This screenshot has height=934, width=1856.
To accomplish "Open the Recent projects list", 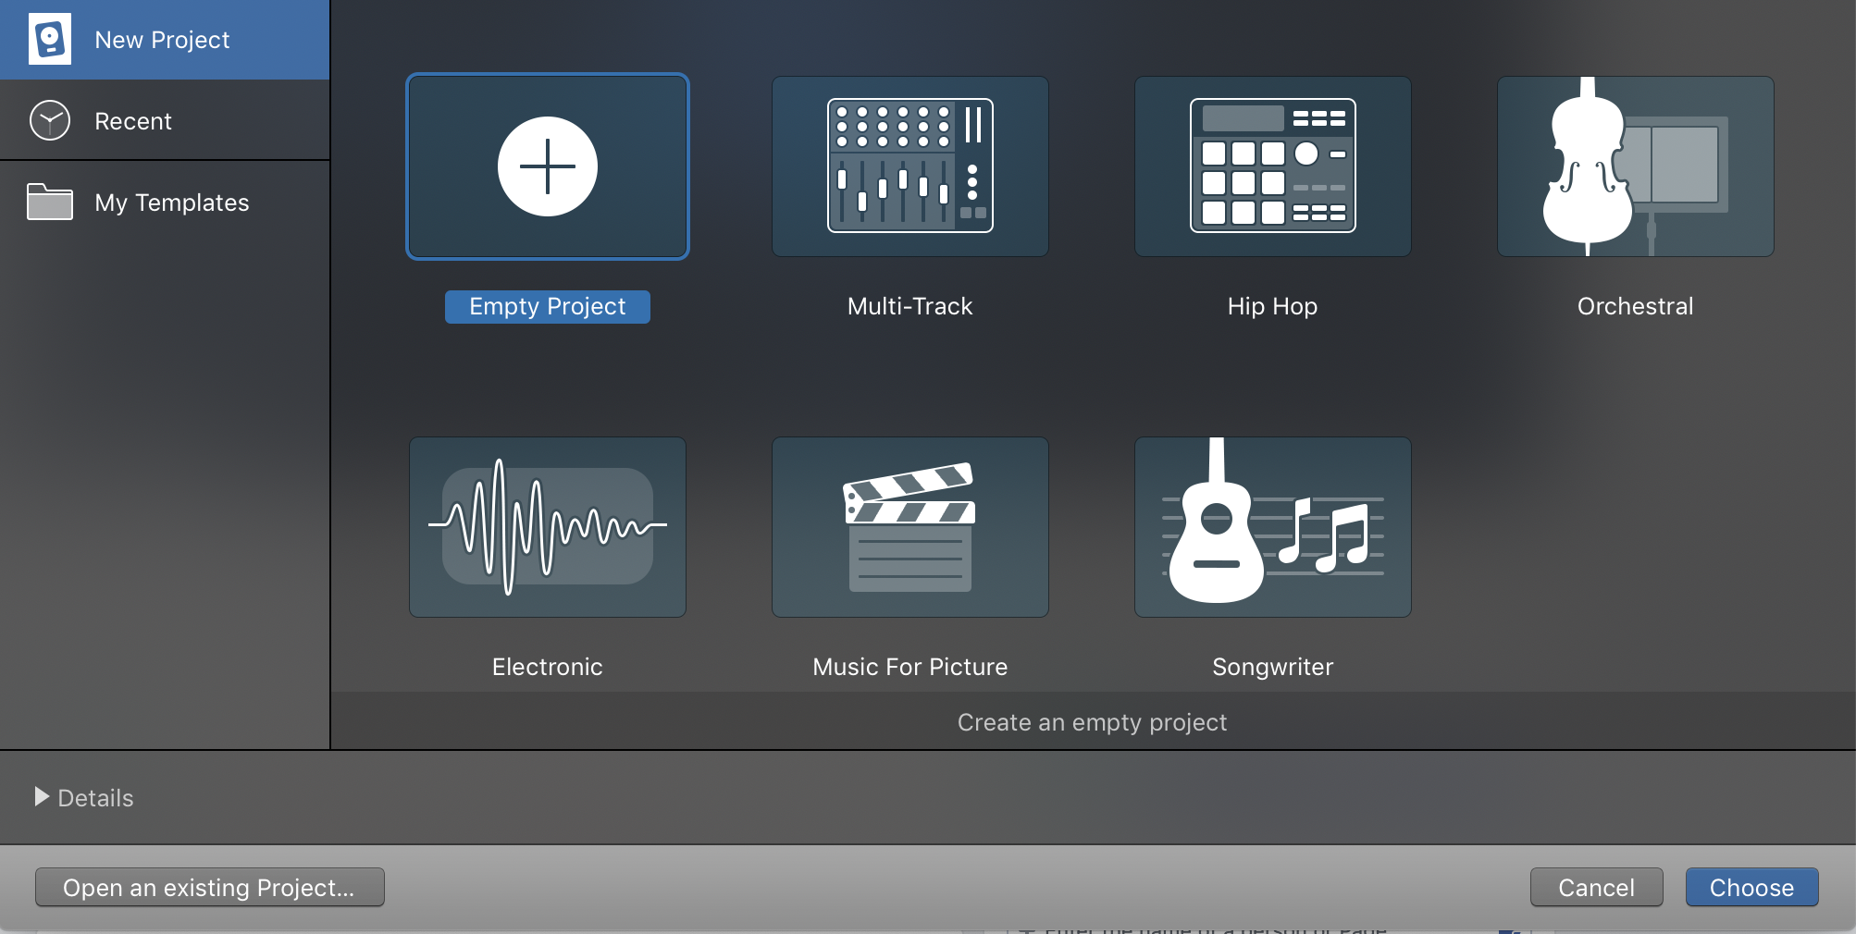I will coord(133,120).
